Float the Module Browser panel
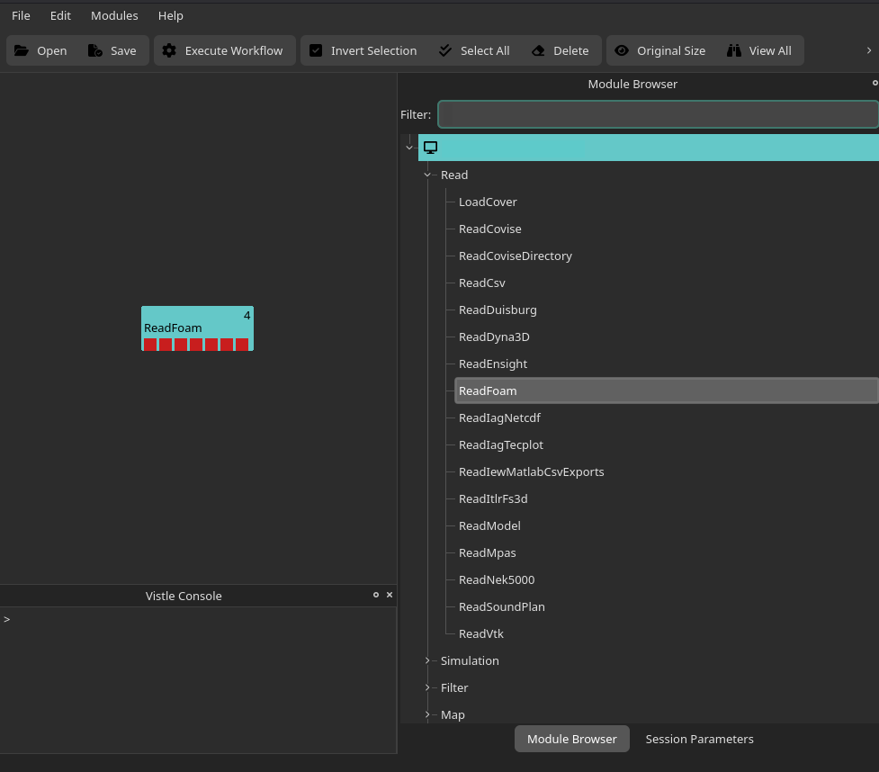Screen dimensions: 879x772 click(875, 83)
